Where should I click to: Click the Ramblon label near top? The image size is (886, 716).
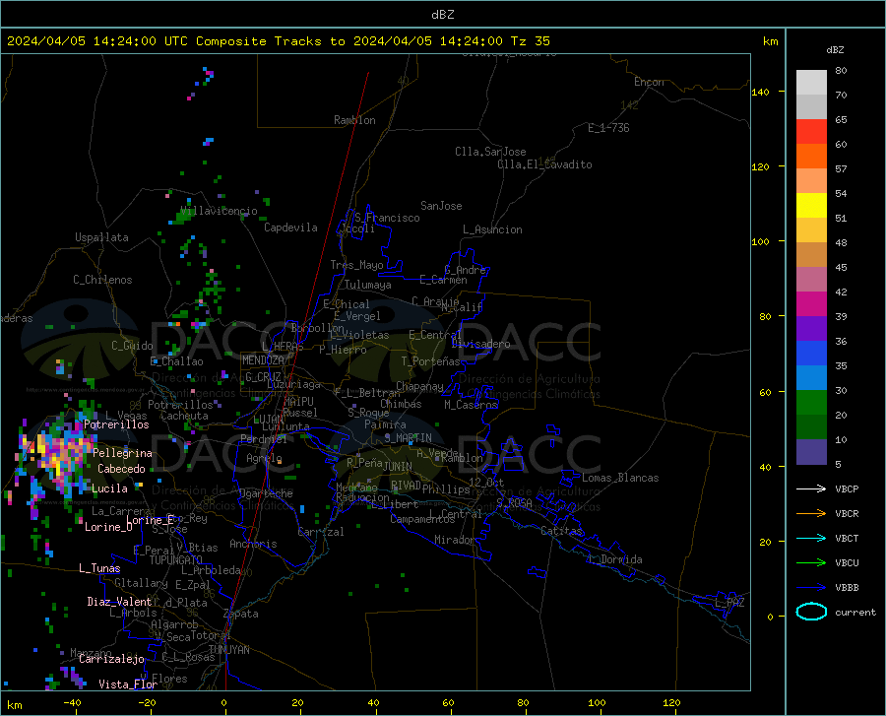[354, 120]
